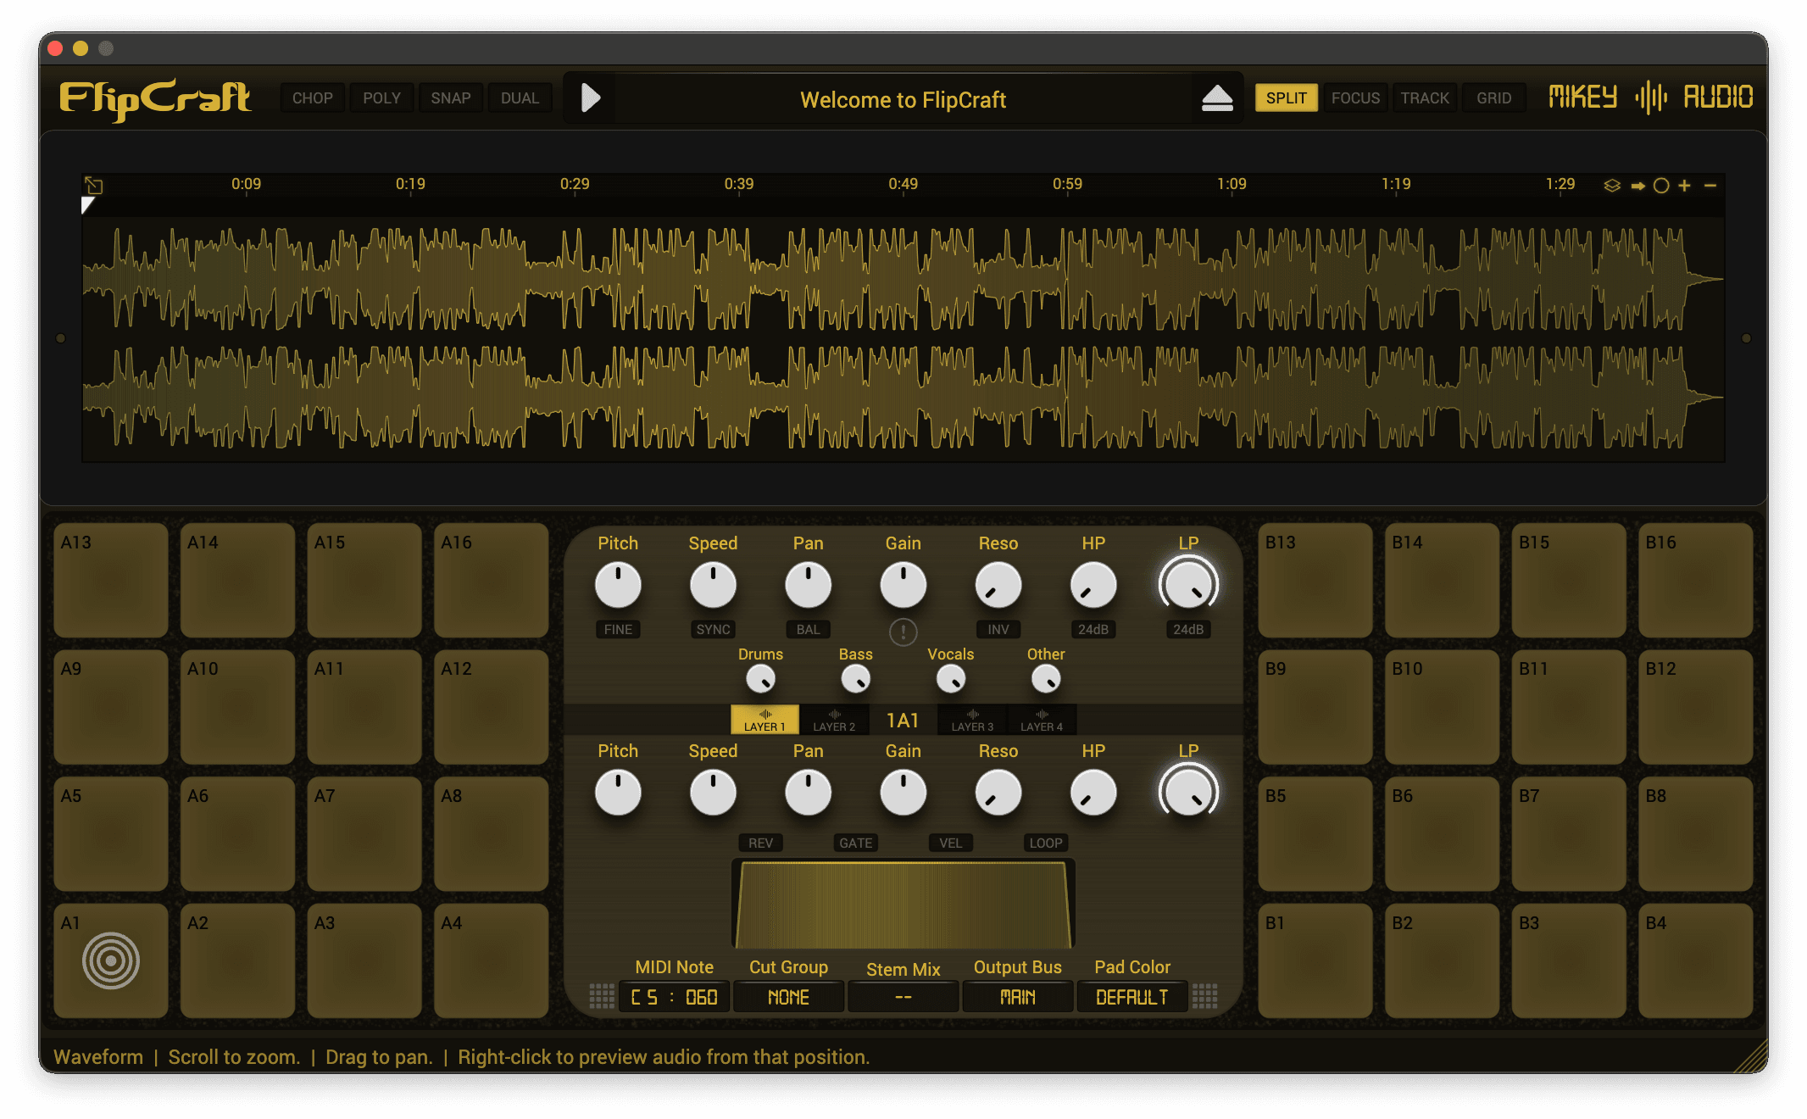Enable the REV reverse toggle
Screen dimensions: 1807x1119
(x=760, y=843)
